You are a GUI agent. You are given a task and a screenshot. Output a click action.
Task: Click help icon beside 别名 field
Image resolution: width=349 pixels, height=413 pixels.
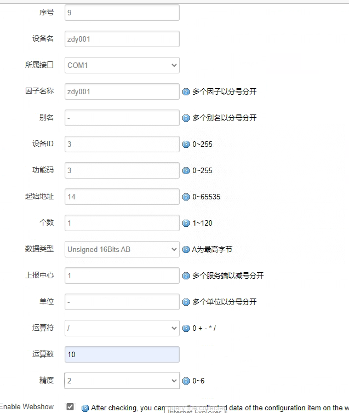click(186, 118)
